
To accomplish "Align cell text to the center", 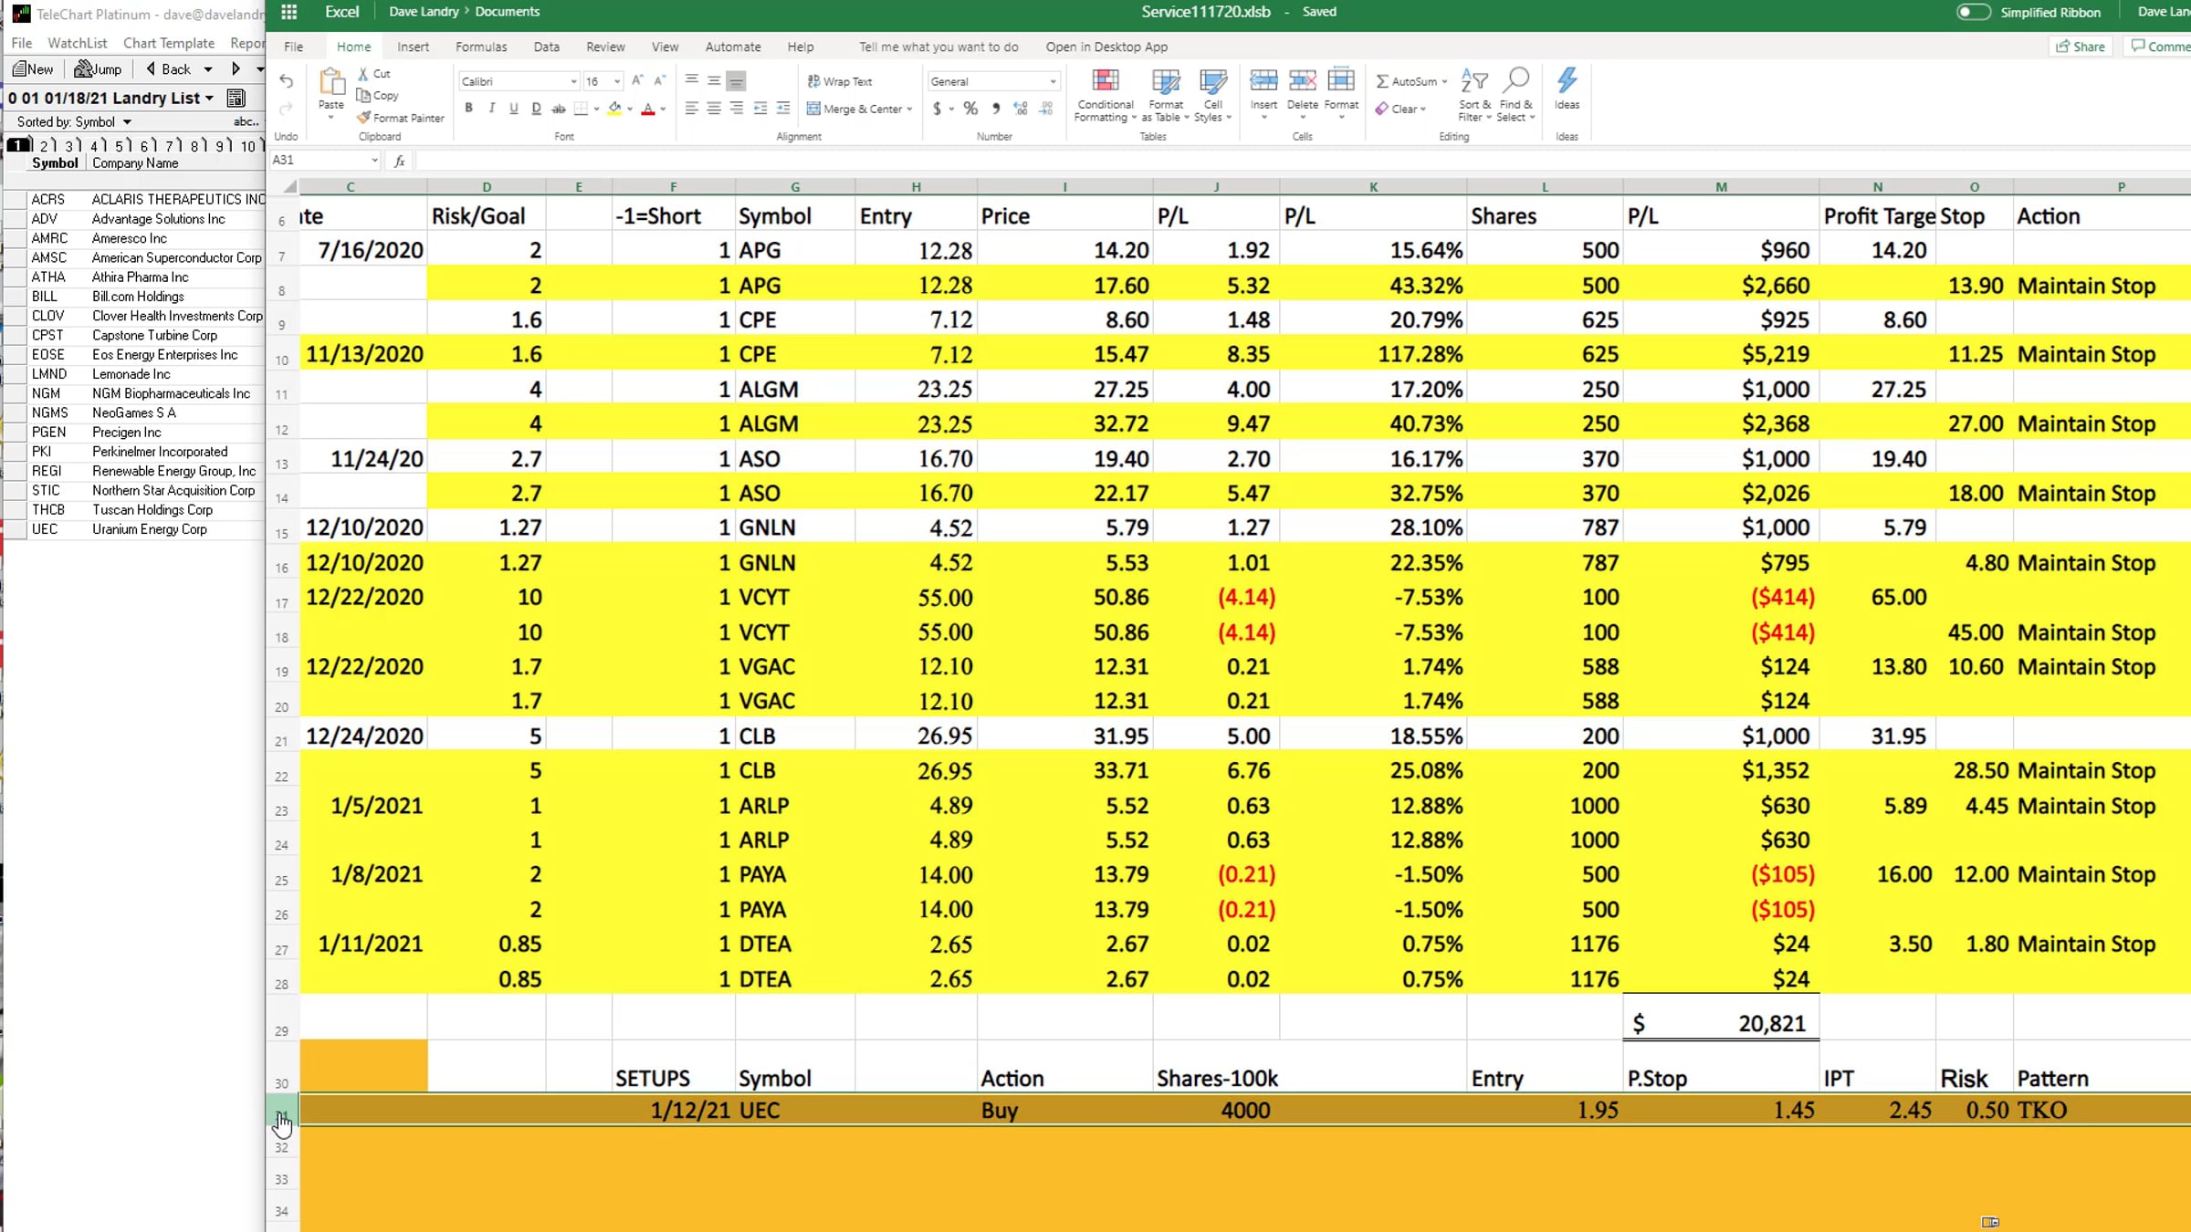I will point(714,109).
